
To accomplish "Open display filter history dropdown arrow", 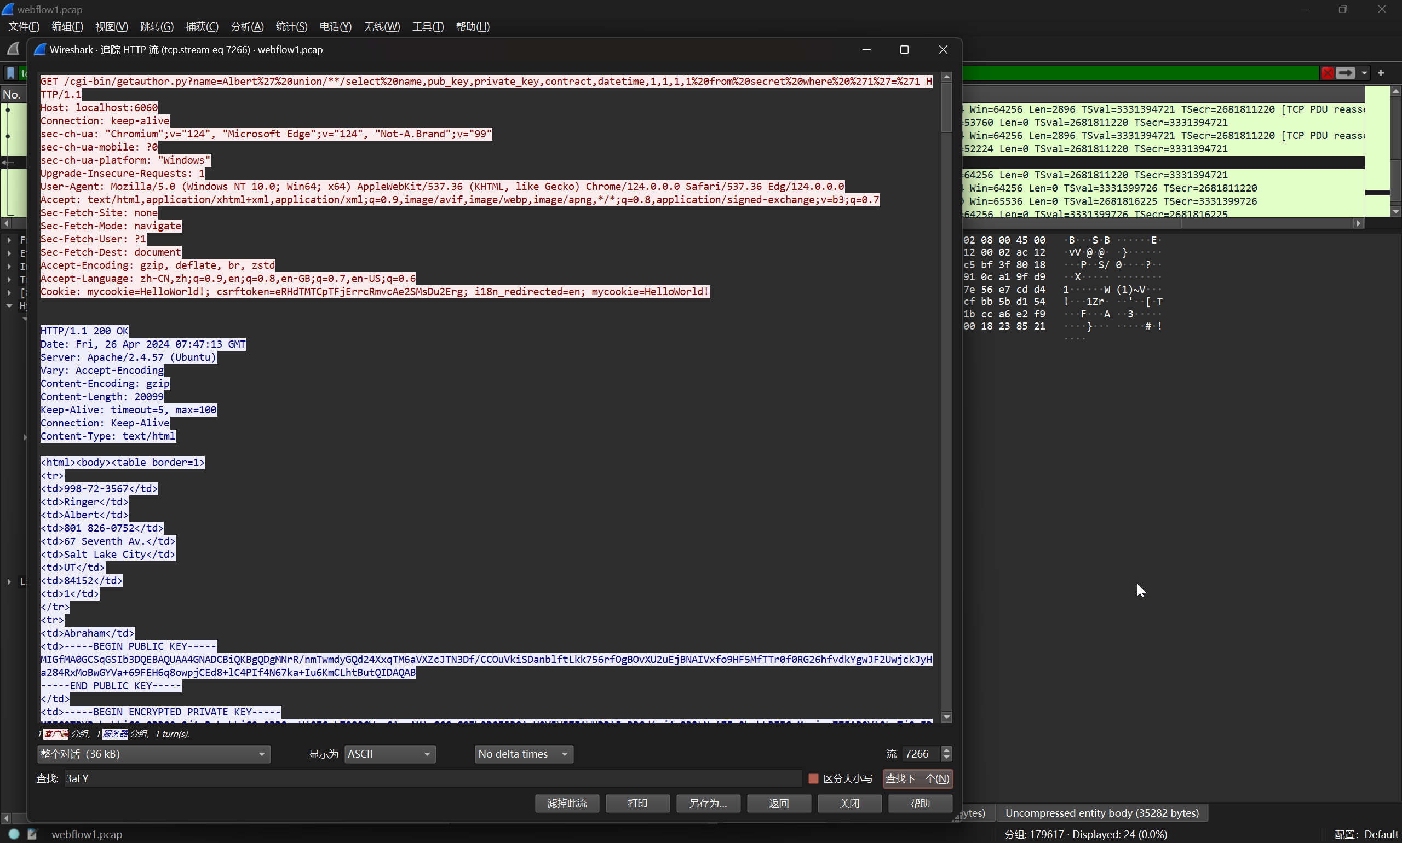I will (1364, 73).
